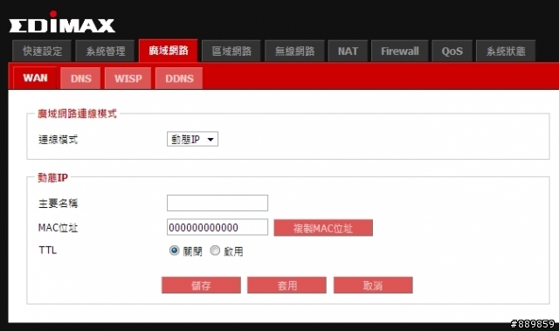The image size is (559, 331).
Task: Open the 系統狀態 tab
Action: pyautogui.click(x=506, y=52)
